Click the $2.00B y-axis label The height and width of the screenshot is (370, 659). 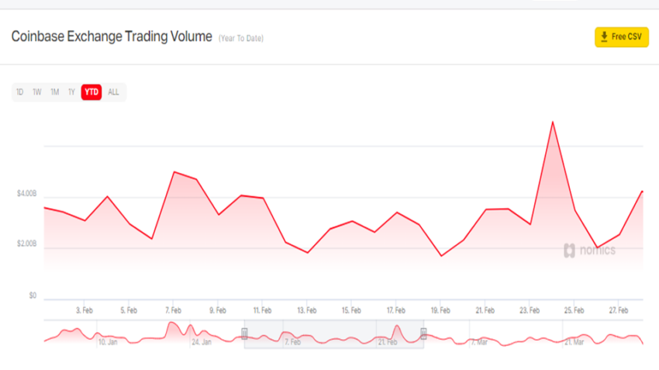point(26,244)
